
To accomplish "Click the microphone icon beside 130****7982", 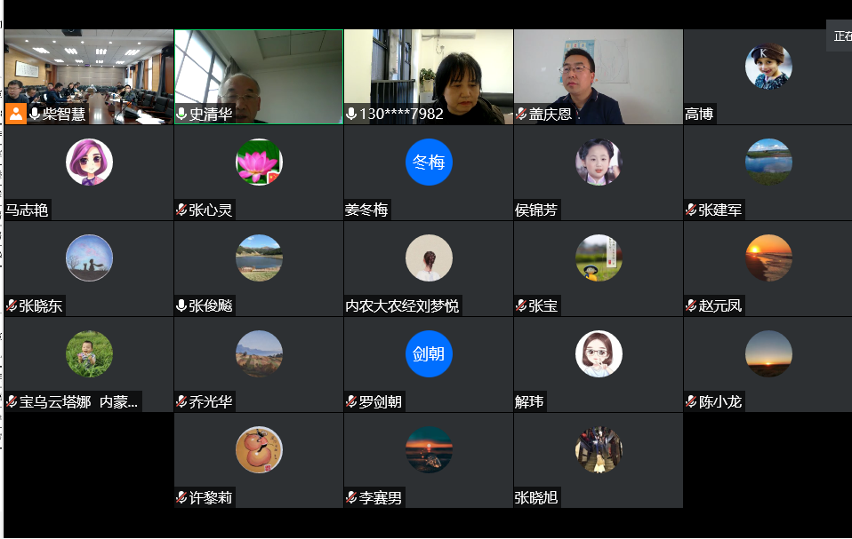I will click(351, 114).
